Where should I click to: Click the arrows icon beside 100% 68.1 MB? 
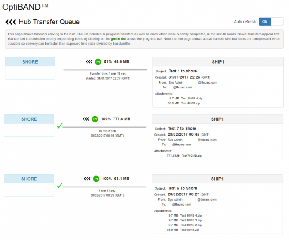[x=86, y=179]
